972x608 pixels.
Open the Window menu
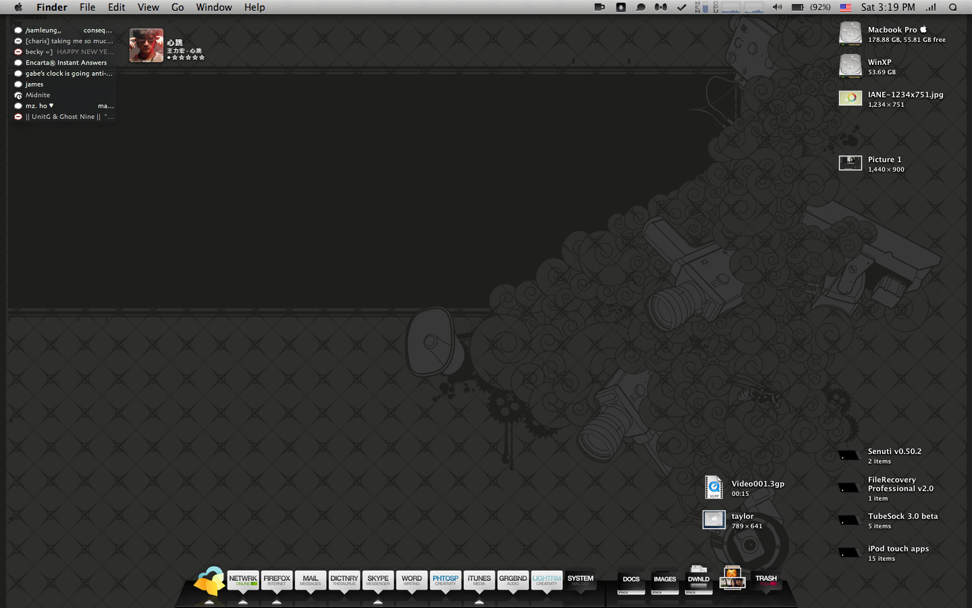click(214, 7)
